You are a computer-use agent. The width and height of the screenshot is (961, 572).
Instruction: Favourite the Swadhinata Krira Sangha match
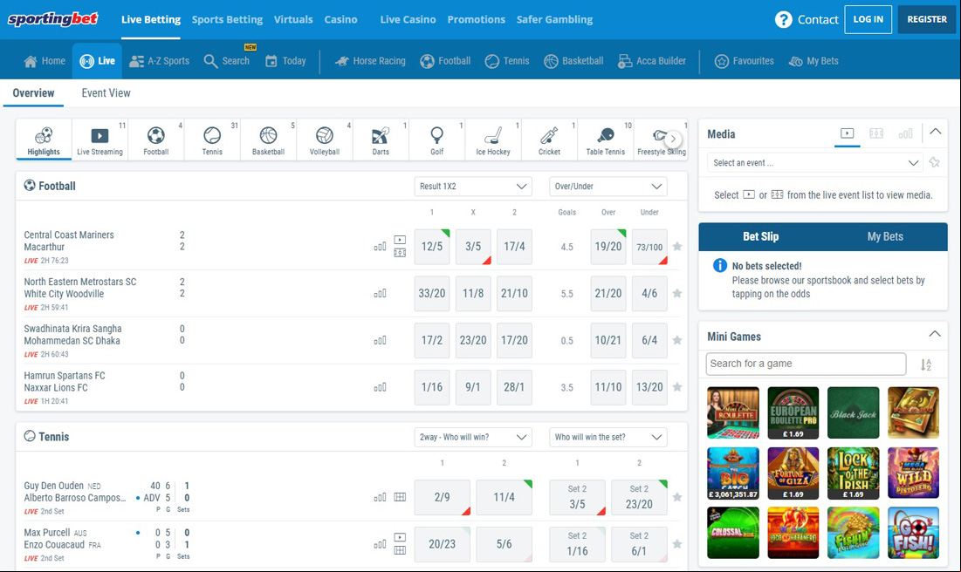click(677, 341)
